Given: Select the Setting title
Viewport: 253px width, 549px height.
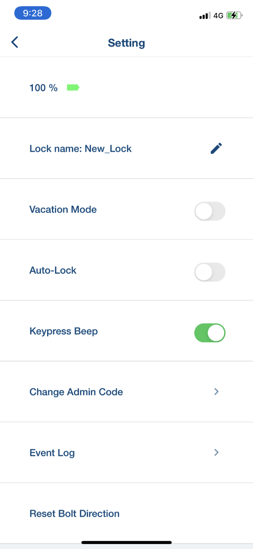Looking at the screenshot, I should click(x=126, y=43).
